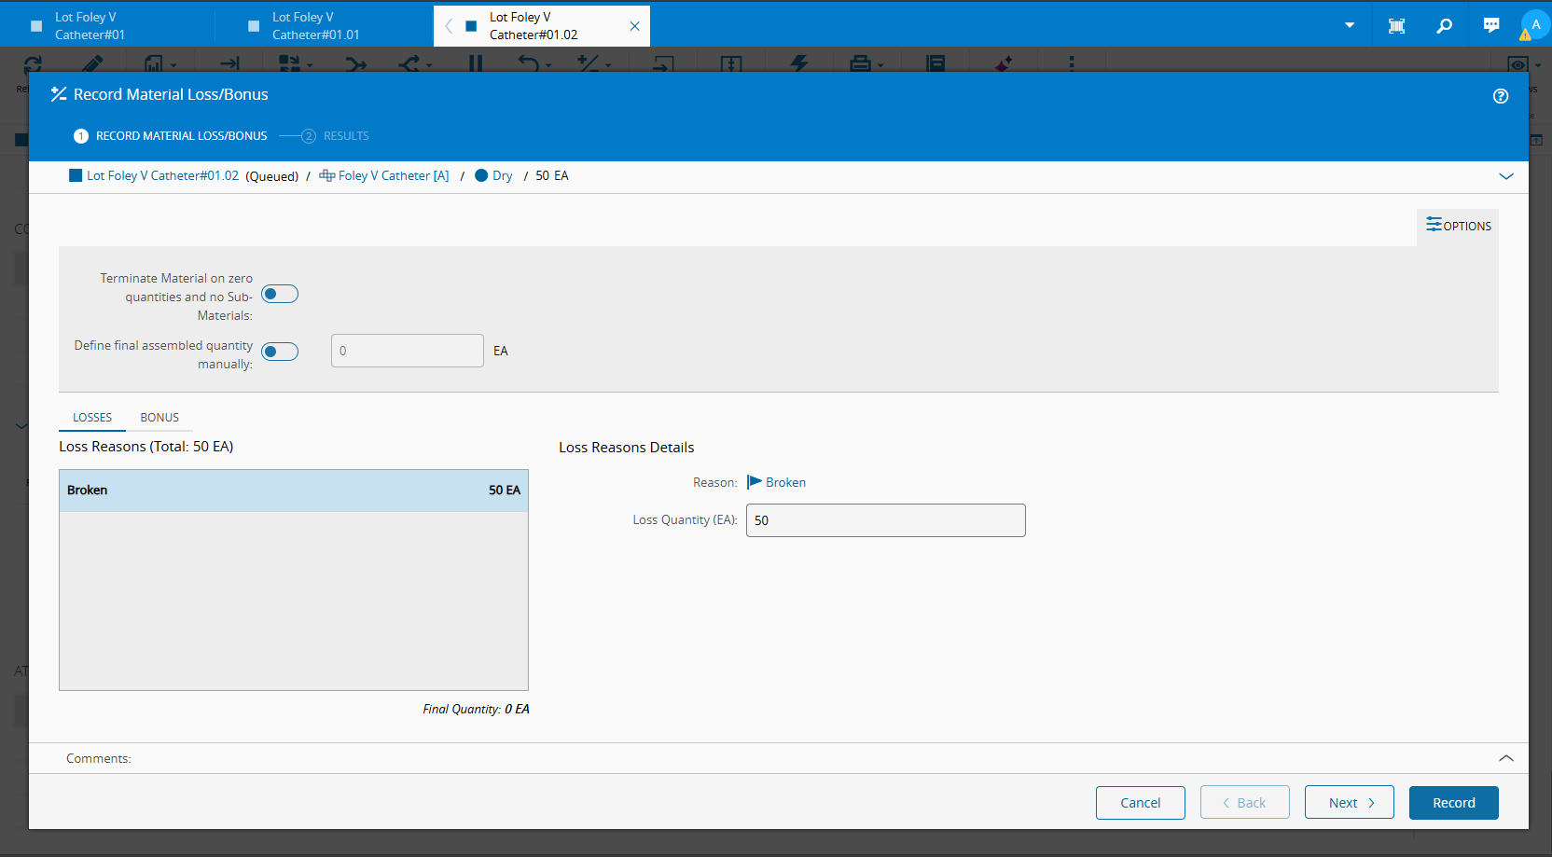Click the Broken reason flag icon
Viewport: 1552px width, 857px height.
click(x=755, y=482)
